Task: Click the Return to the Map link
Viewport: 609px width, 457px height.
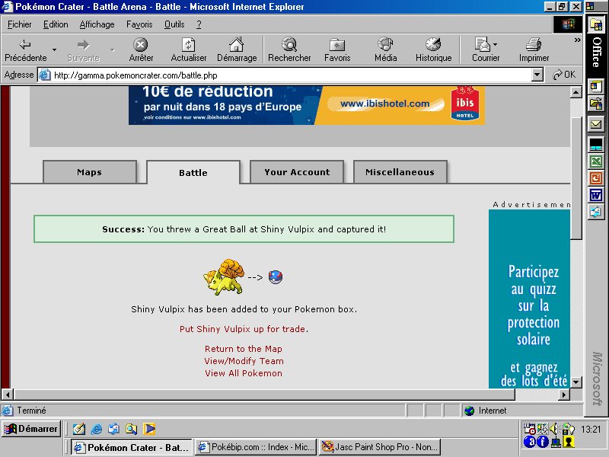Action: click(x=243, y=349)
